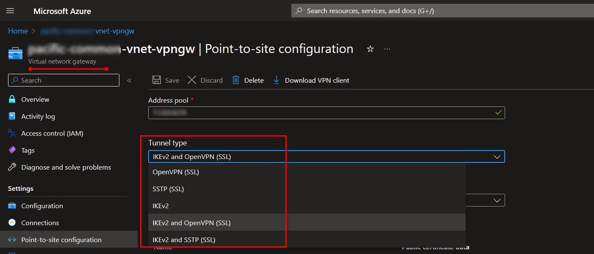Viewport: 594px width, 254px height.
Task: Open the Azure portal hamburger menu
Action: [x=10, y=11]
